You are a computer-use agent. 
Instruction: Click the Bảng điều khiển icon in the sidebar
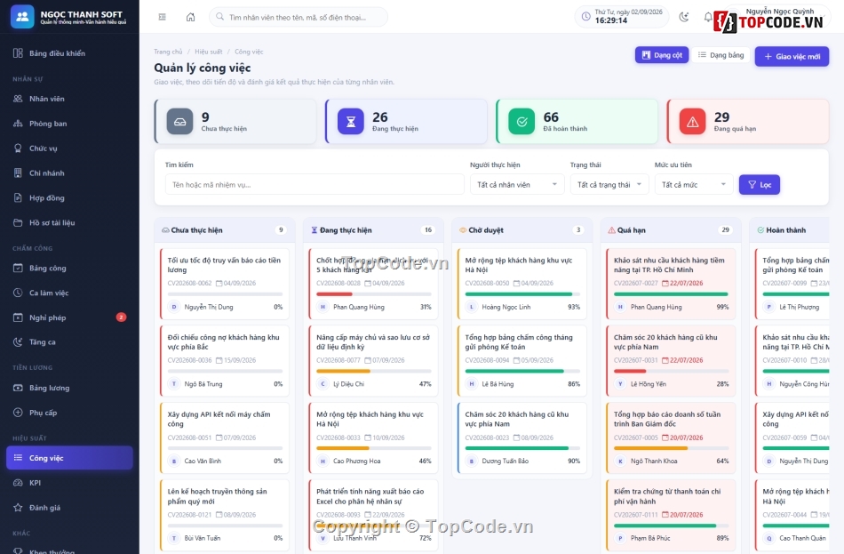pos(18,52)
